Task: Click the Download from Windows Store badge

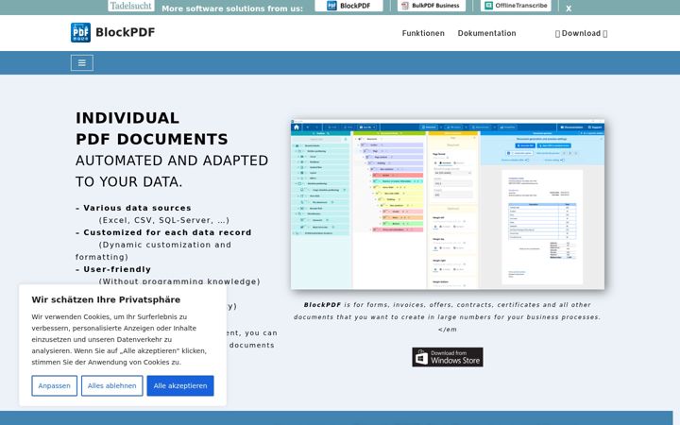Action: click(x=448, y=357)
